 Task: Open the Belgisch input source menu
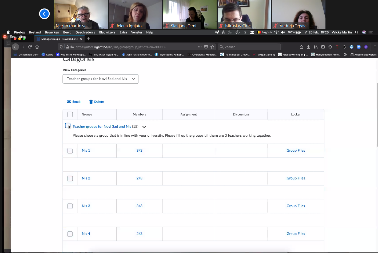click(264, 32)
